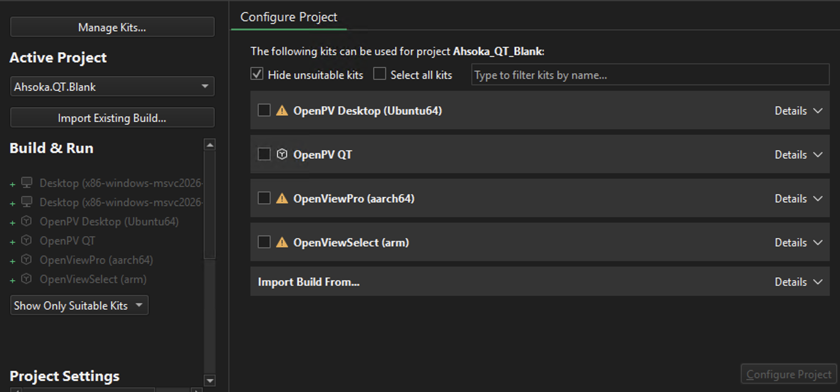Check the OpenViewSelect (arm) kit checkbox
The image size is (840, 392).
click(264, 242)
